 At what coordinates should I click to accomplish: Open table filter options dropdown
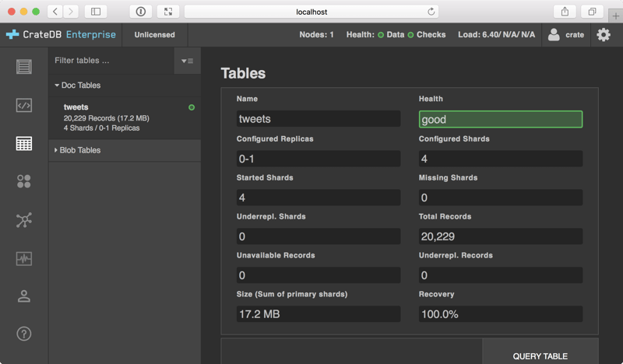[x=187, y=61]
